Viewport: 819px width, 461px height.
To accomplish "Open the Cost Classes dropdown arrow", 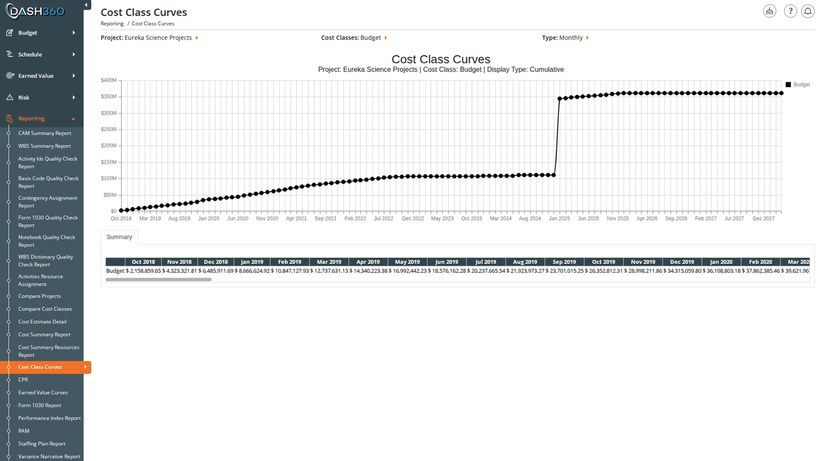I will tap(386, 38).
